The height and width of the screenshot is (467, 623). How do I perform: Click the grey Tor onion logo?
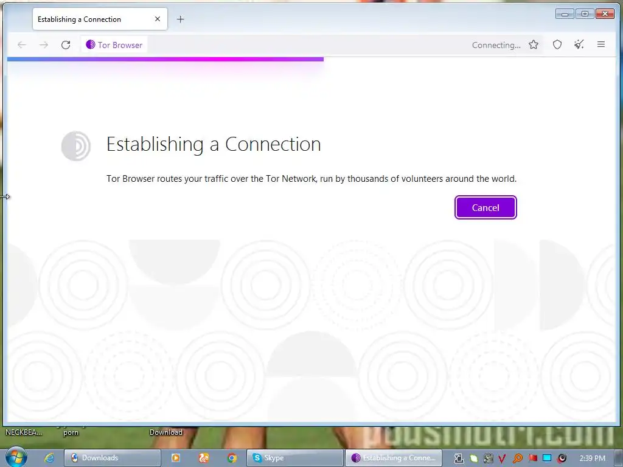(76, 146)
